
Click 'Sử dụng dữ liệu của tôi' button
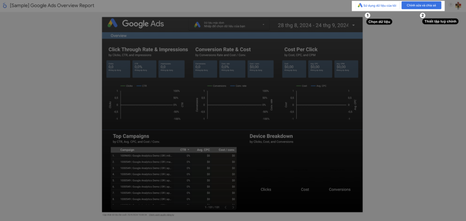coord(377,5)
